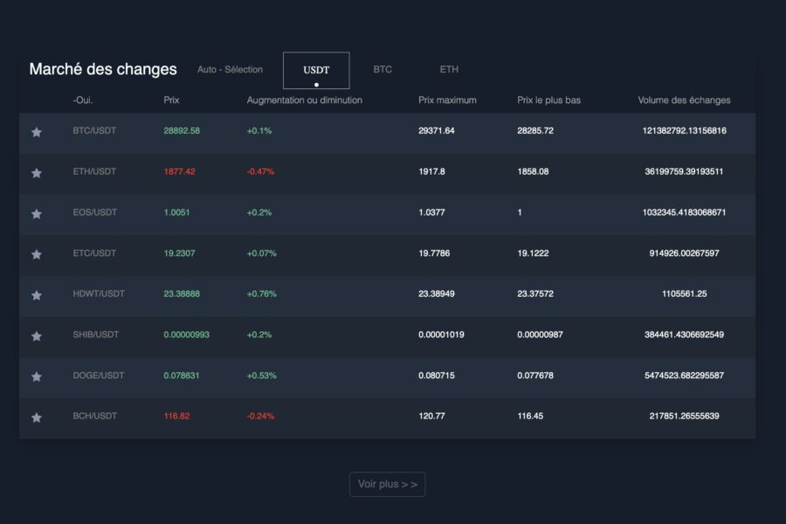
Task: Click the Prix column header
Action: [x=171, y=100]
